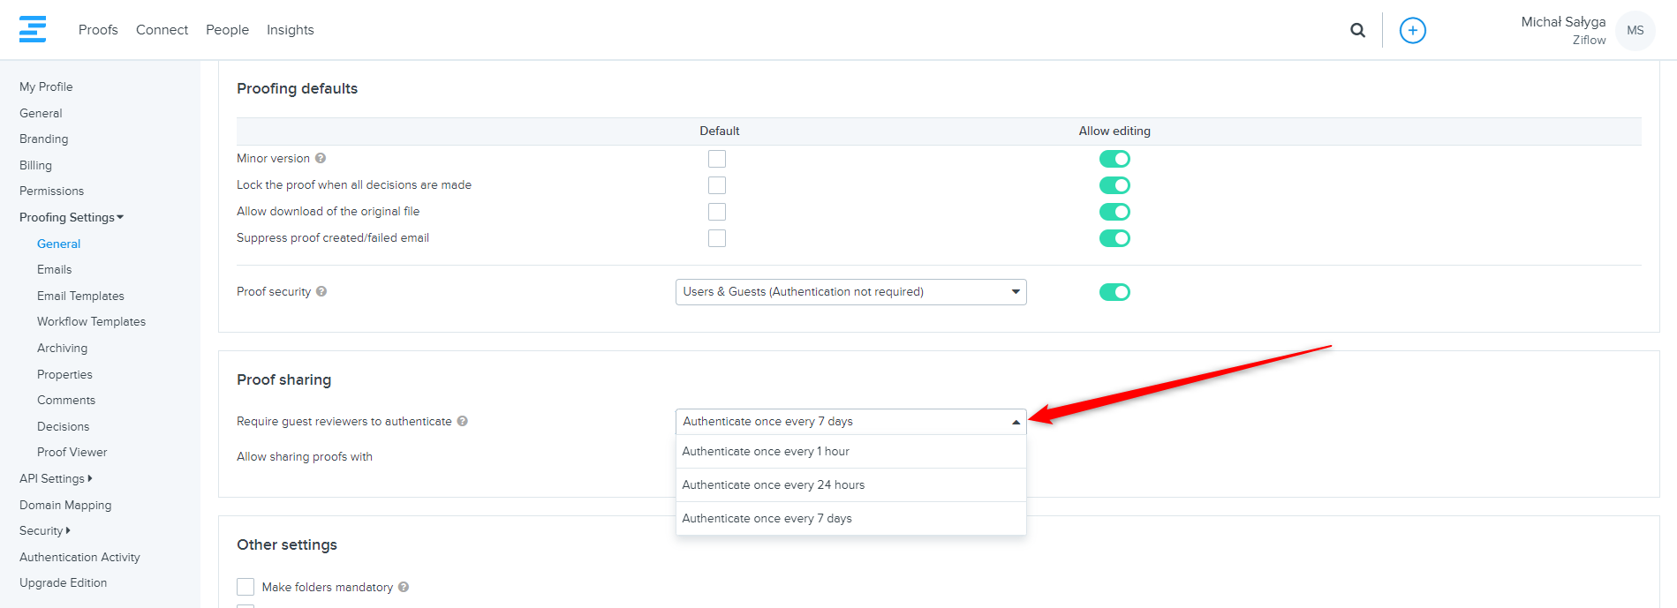Choose Authenticate once every 1 hour

point(765,452)
